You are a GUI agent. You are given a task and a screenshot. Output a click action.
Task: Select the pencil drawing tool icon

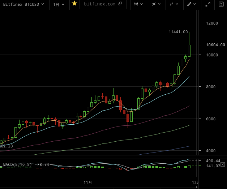tap(189, 4)
